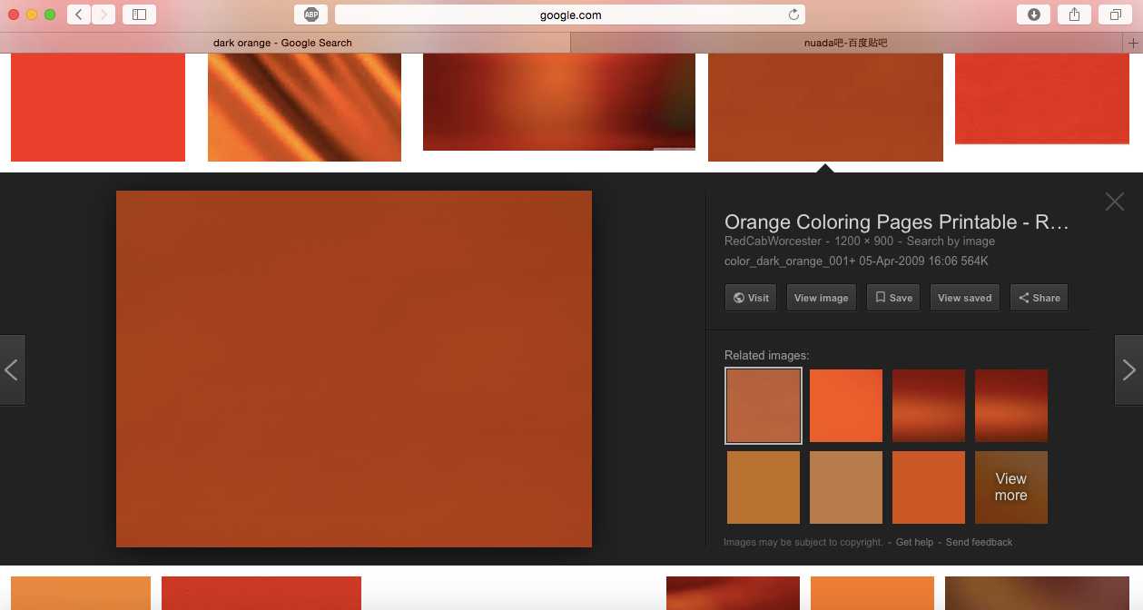The height and width of the screenshot is (610, 1143).
Task: Open the red-orange result at top left
Action: point(98,107)
